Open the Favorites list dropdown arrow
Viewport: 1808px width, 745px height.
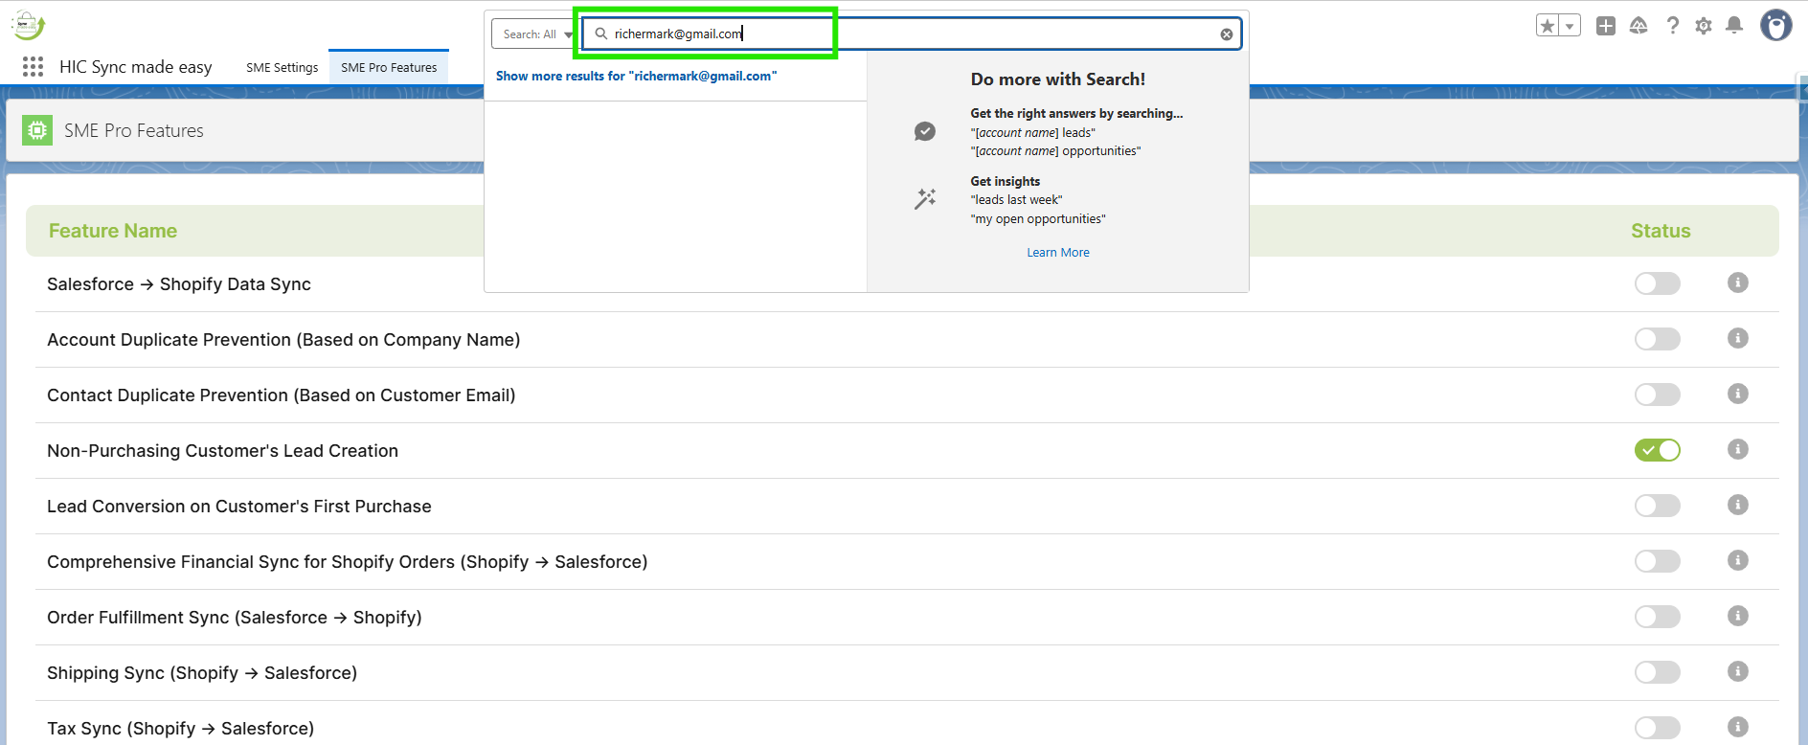[1570, 26]
